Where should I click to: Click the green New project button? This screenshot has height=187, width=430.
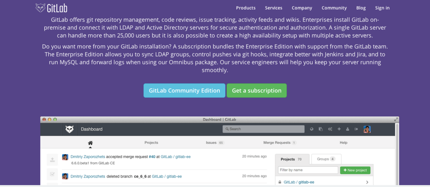(355, 170)
